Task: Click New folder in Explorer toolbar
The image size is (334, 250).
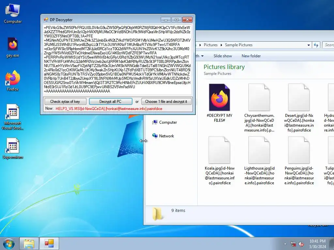Action: pyautogui.click(x=251, y=56)
